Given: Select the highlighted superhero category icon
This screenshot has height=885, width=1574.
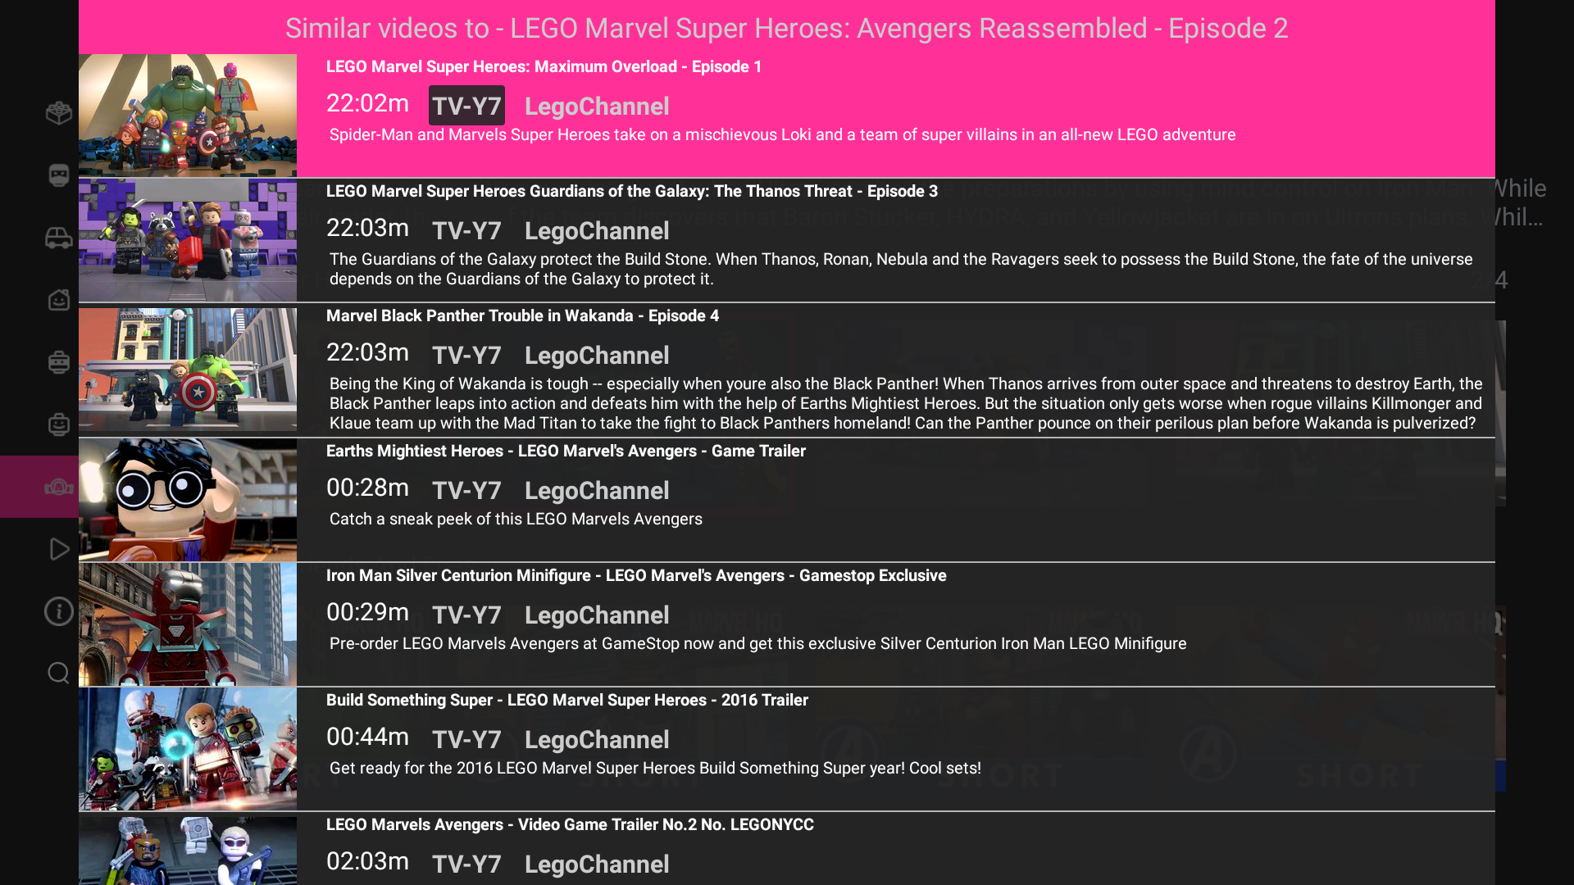Looking at the screenshot, I should [x=58, y=487].
